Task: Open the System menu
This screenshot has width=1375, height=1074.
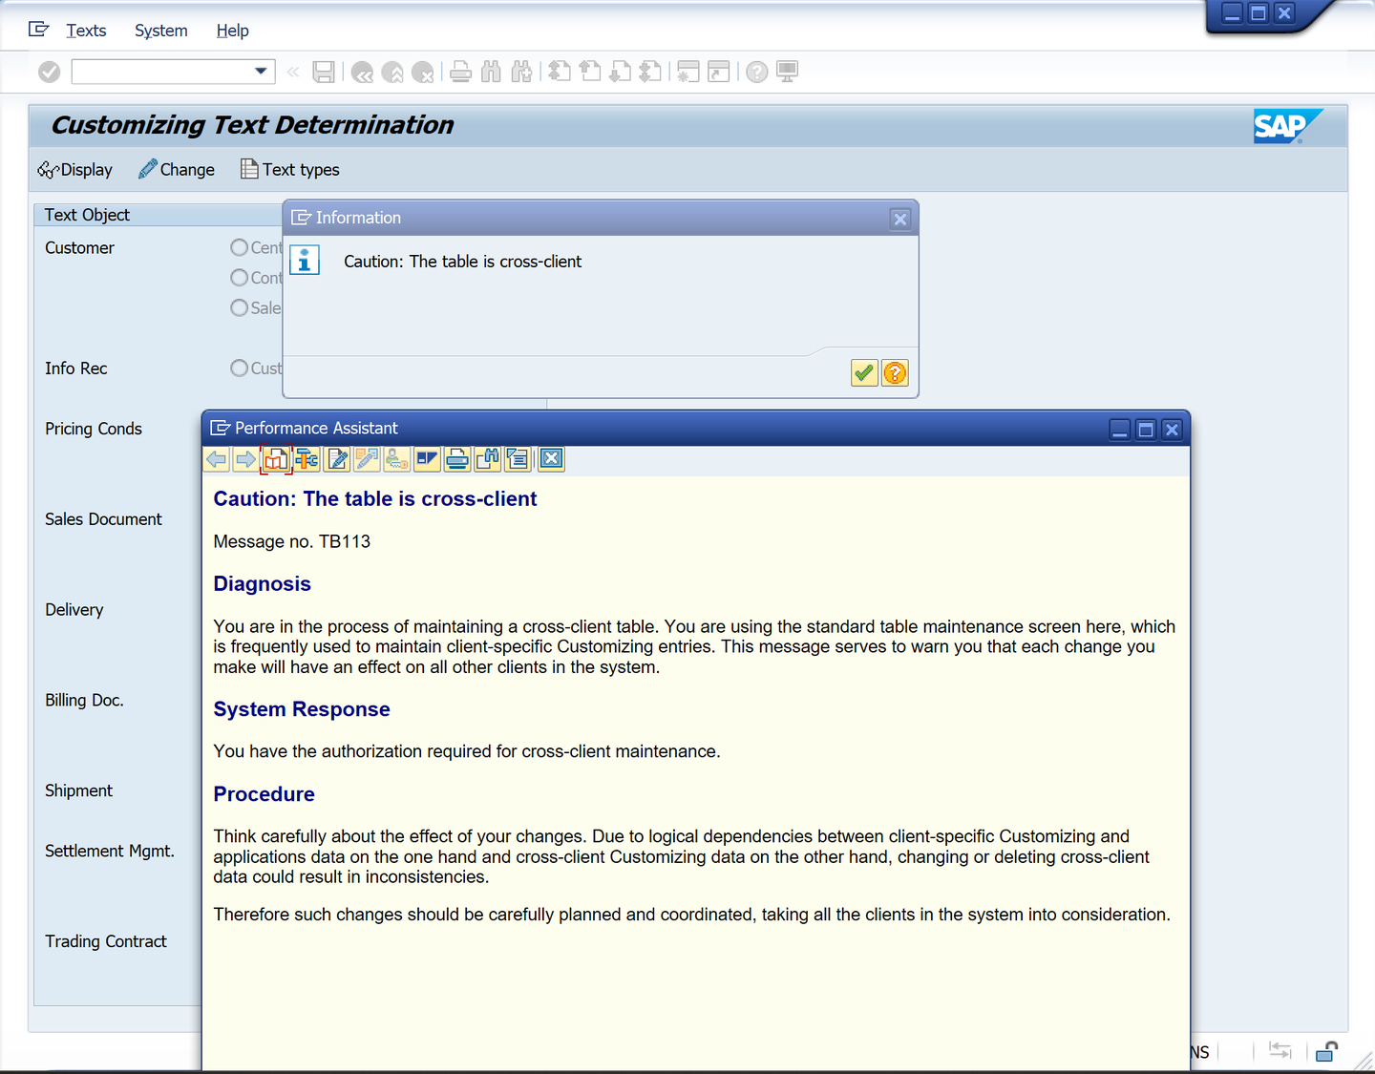Action: [x=161, y=31]
